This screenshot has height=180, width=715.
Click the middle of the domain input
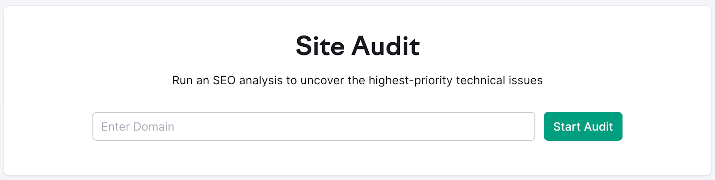click(313, 127)
